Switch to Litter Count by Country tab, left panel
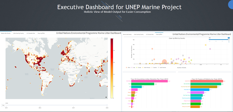This screenshot has height=112, width=233. click(x=19, y=33)
